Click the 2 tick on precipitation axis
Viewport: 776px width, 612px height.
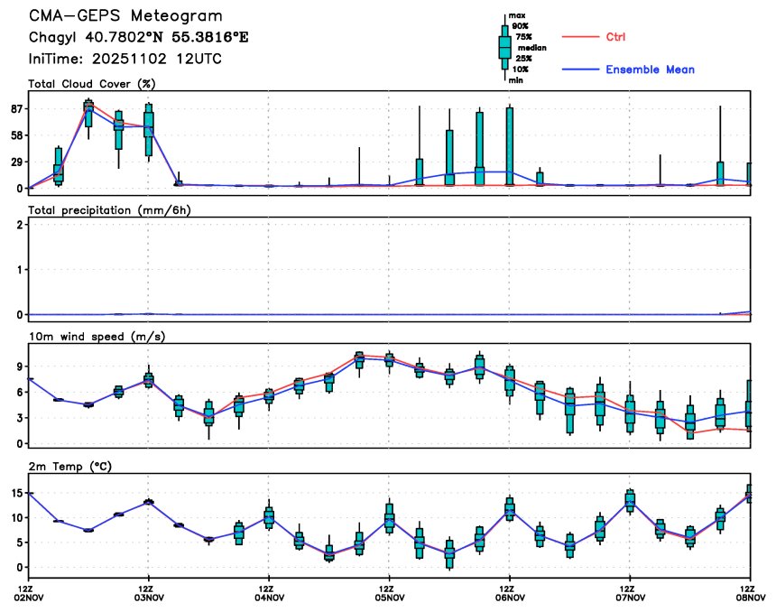click(20, 226)
